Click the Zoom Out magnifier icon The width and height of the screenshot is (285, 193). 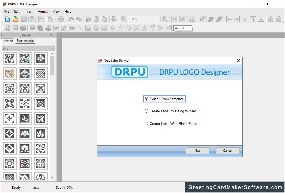165,19
